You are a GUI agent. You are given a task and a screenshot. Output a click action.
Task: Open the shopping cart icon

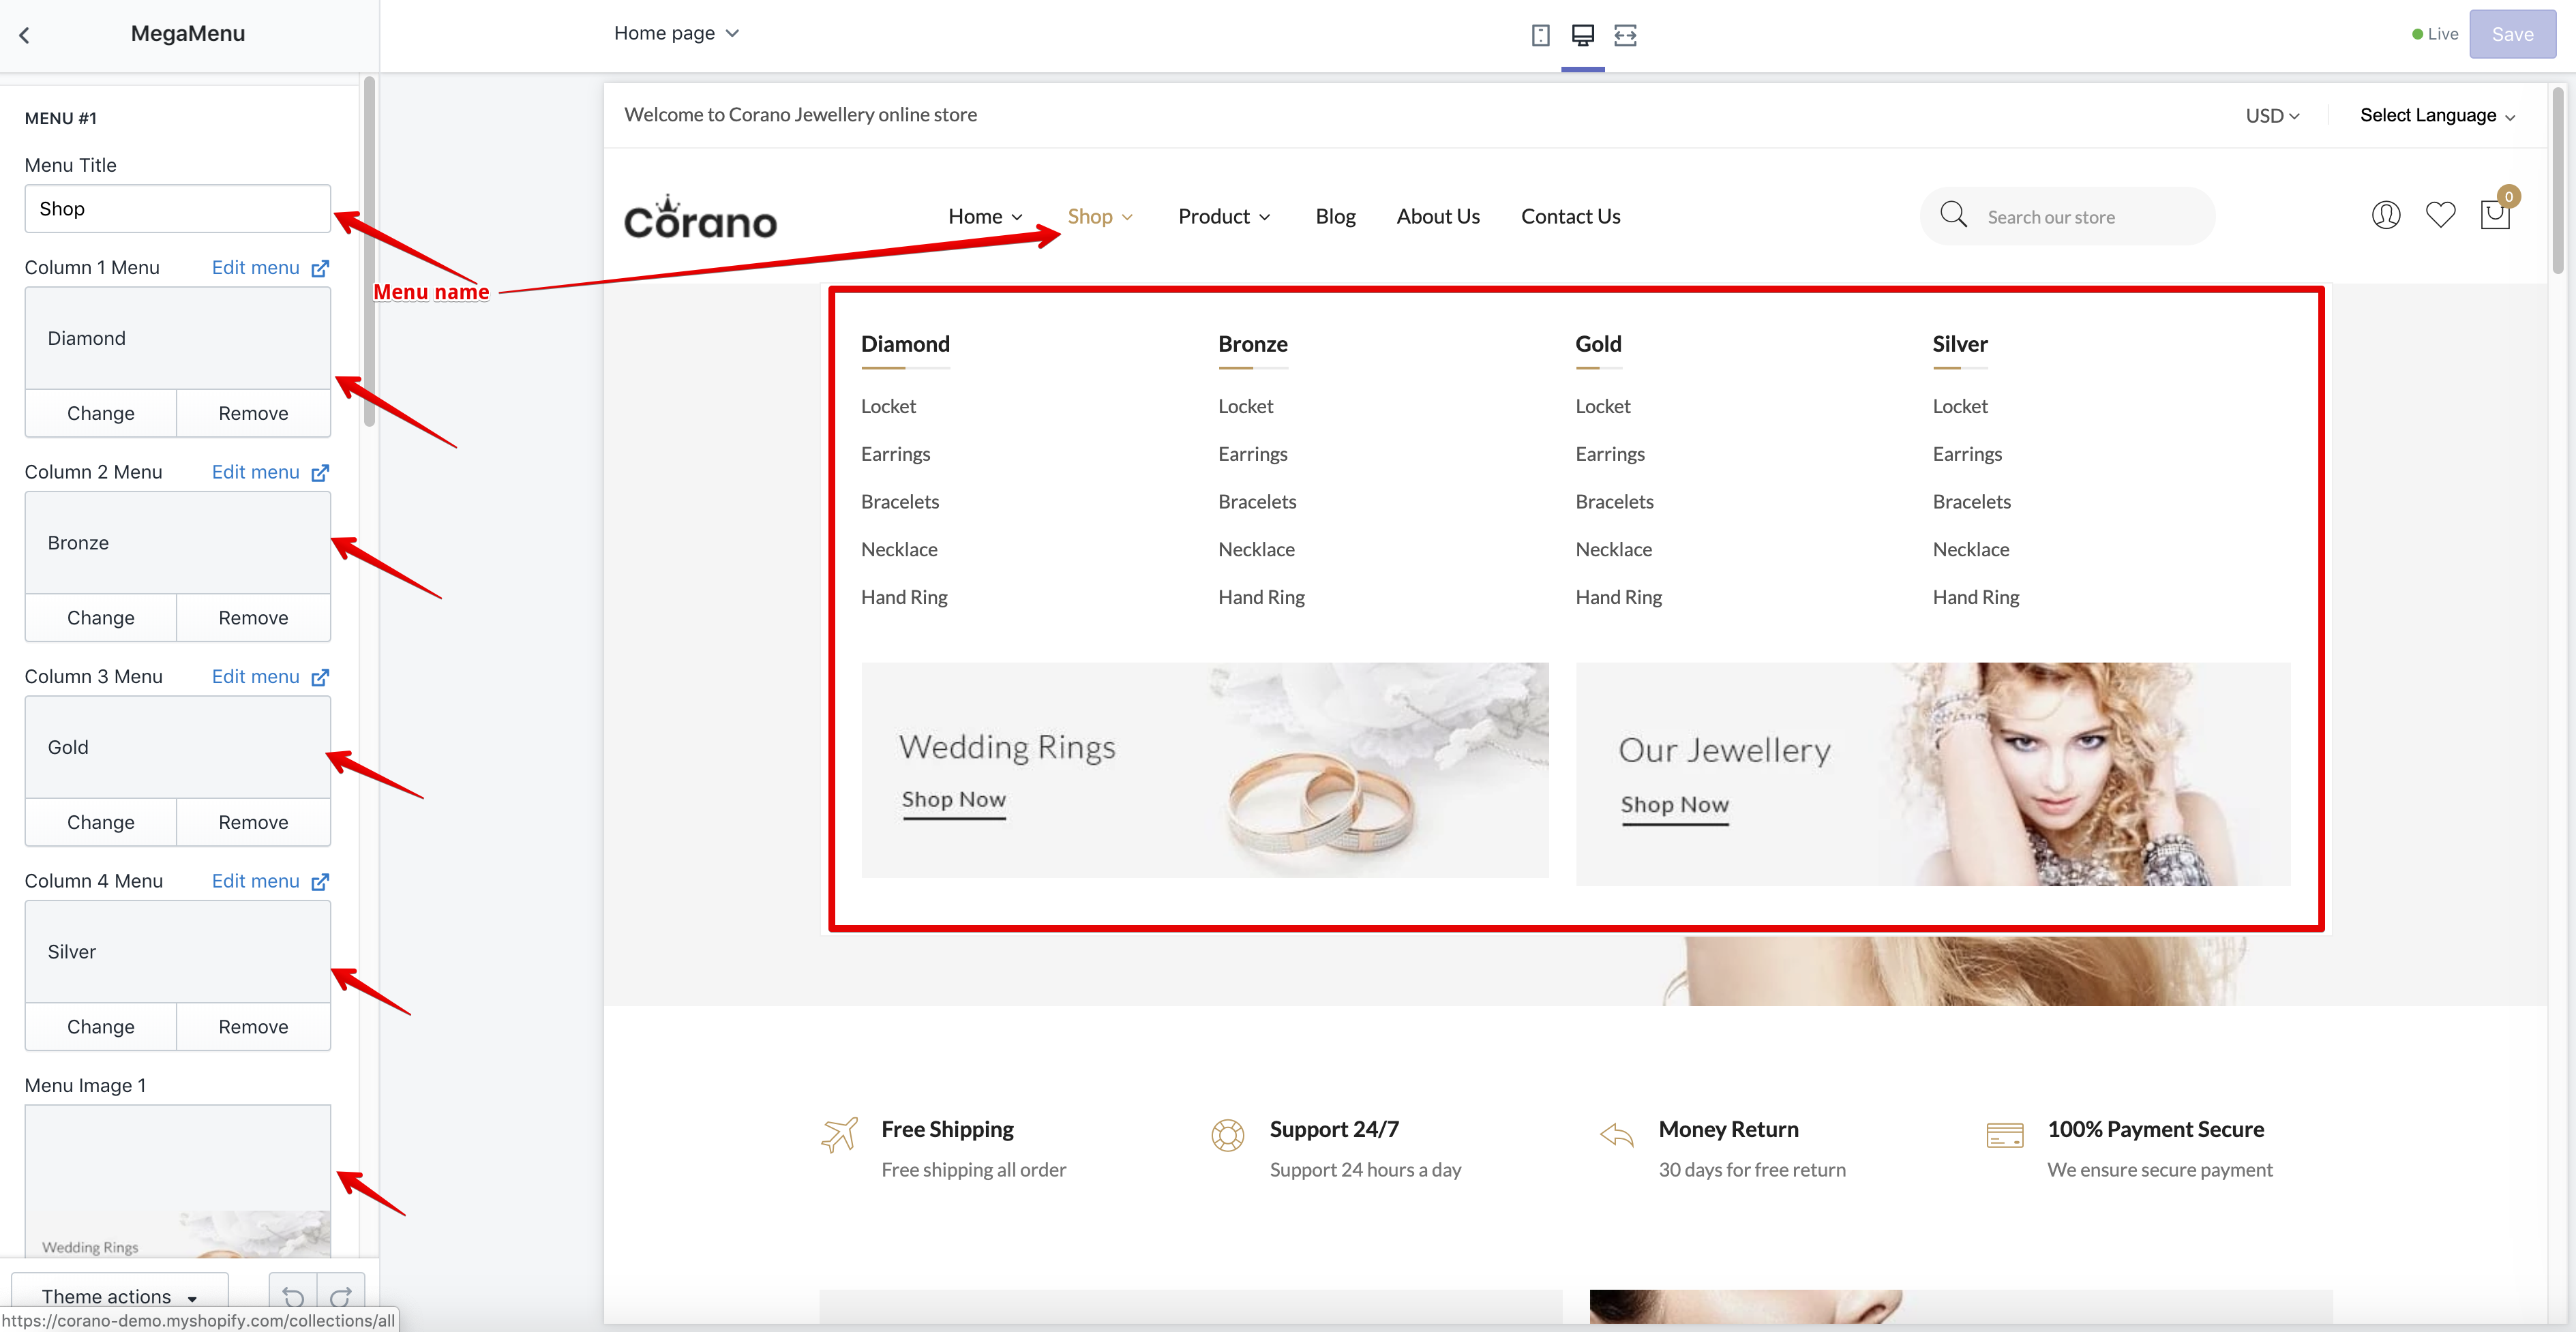tap(2494, 215)
